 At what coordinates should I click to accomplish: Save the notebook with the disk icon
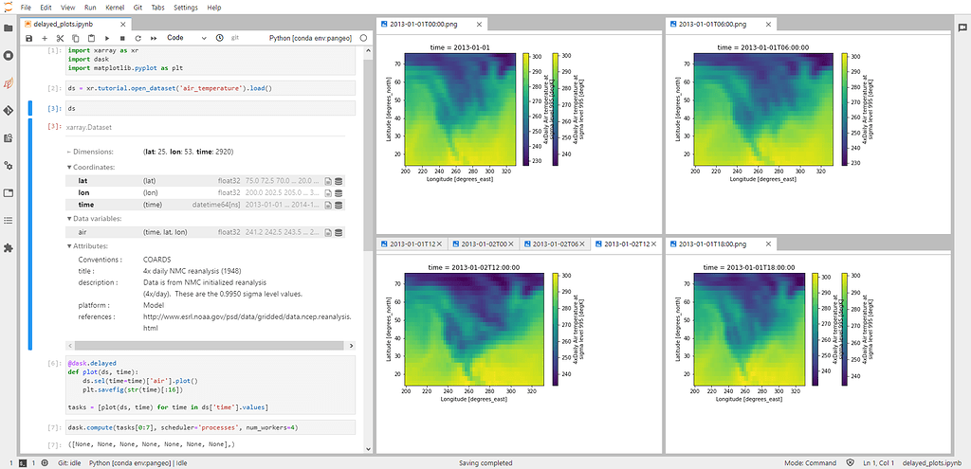tap(29, 38)
